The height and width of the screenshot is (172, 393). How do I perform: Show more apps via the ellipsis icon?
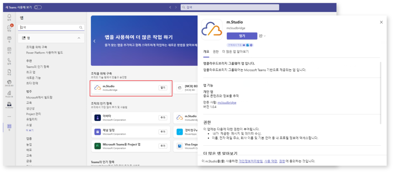(x=9, y=116)
